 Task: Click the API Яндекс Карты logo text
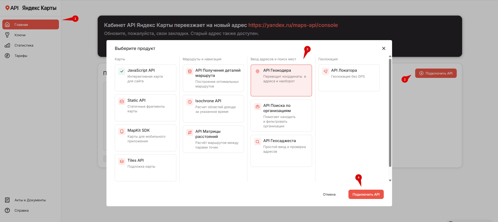click(x=33, y=8)
